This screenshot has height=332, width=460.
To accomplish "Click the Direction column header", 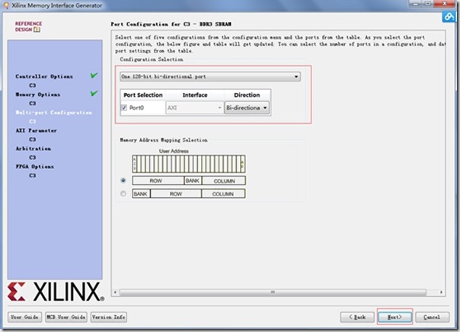I will pyautogui.click(x=247, y=95).
